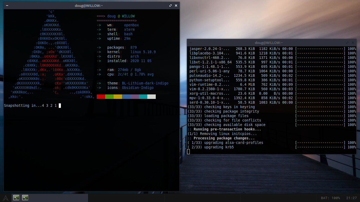Click the leftmost terminal icon in the taskbar
Image resolution: width=360 pixels, height=202 pixels.
(x=16, y=198)
